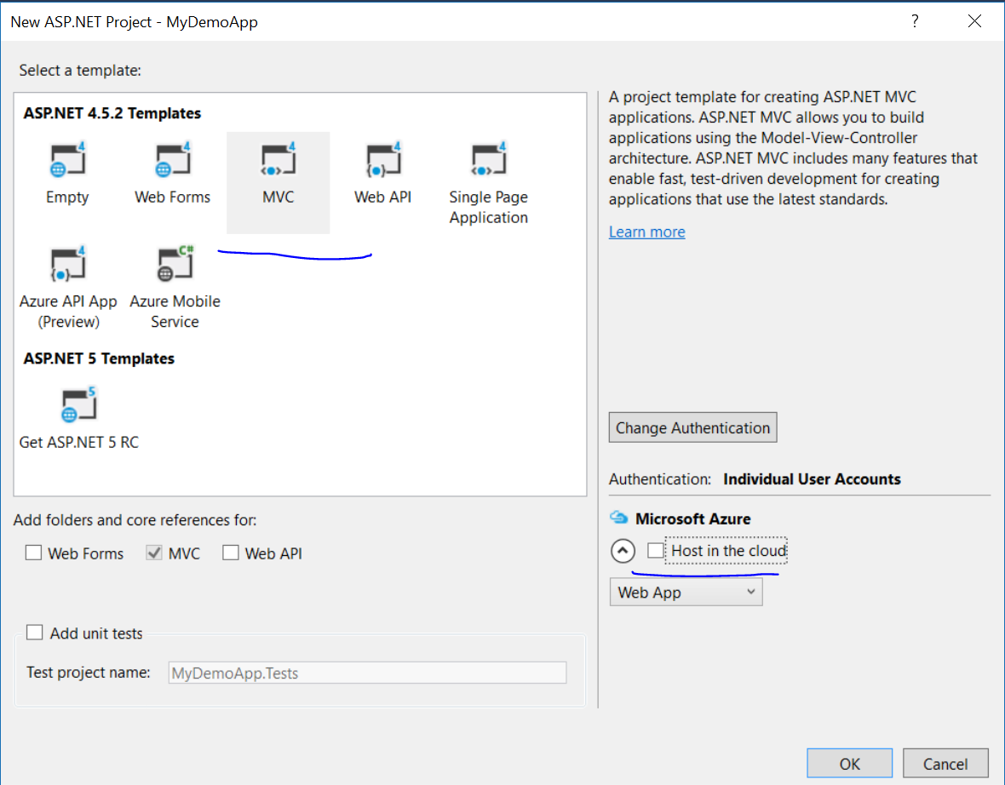Click the Test project name field
This screenshot has height=785, width=1005.
tap(367, 673)
